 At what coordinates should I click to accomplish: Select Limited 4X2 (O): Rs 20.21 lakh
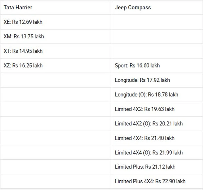point(149,124)
